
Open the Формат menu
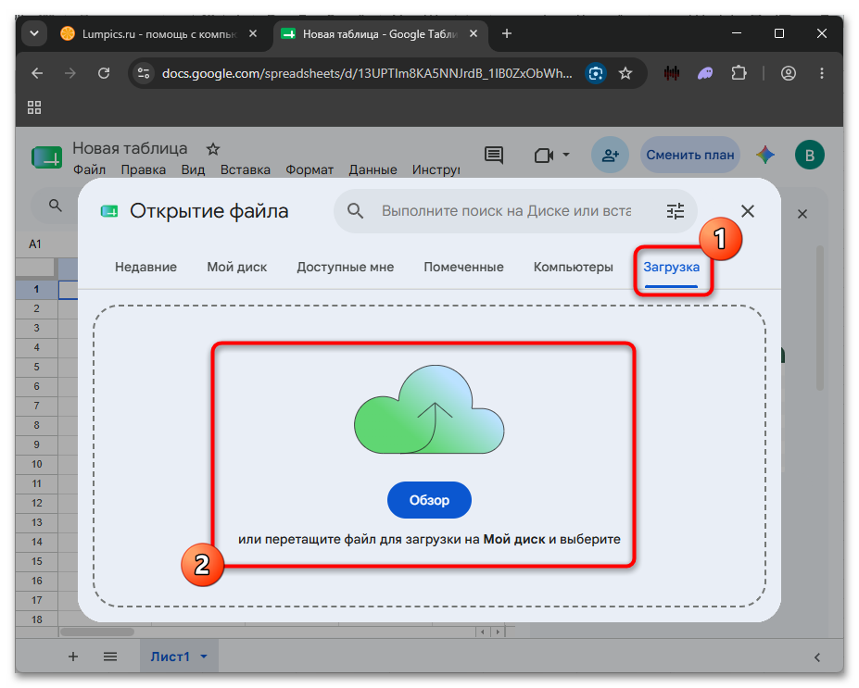pos(309,169)
